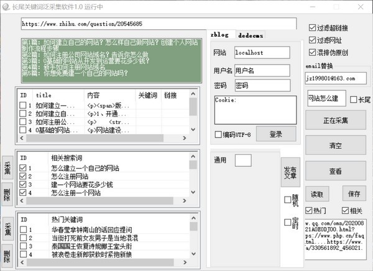Click the 清空 clear button
The image size is (373, 271).
point(335,146)
